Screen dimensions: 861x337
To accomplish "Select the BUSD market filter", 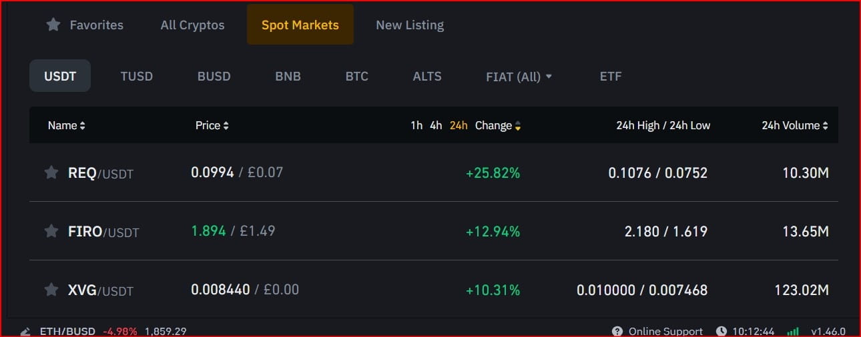I will click(214, 77).
